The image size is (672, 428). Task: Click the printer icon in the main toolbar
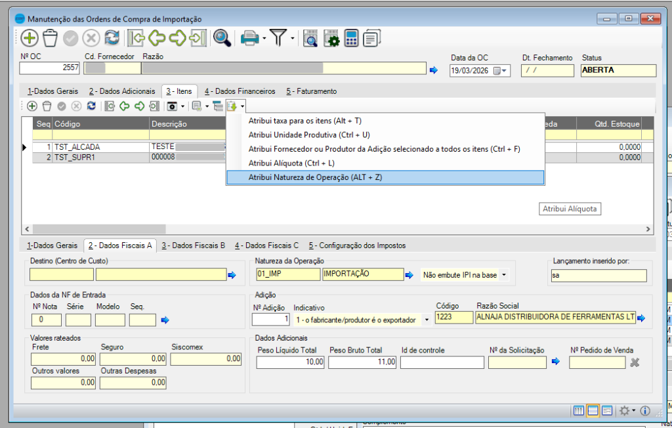[x=249, y=38]
